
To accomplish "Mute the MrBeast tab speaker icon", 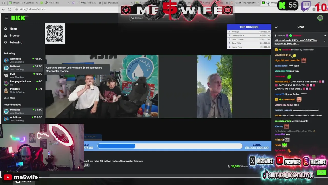I will tap(268, 3).
